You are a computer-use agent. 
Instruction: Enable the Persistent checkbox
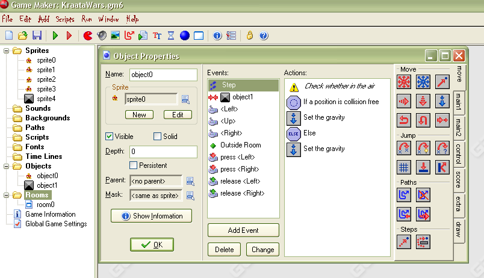(134, 165)
